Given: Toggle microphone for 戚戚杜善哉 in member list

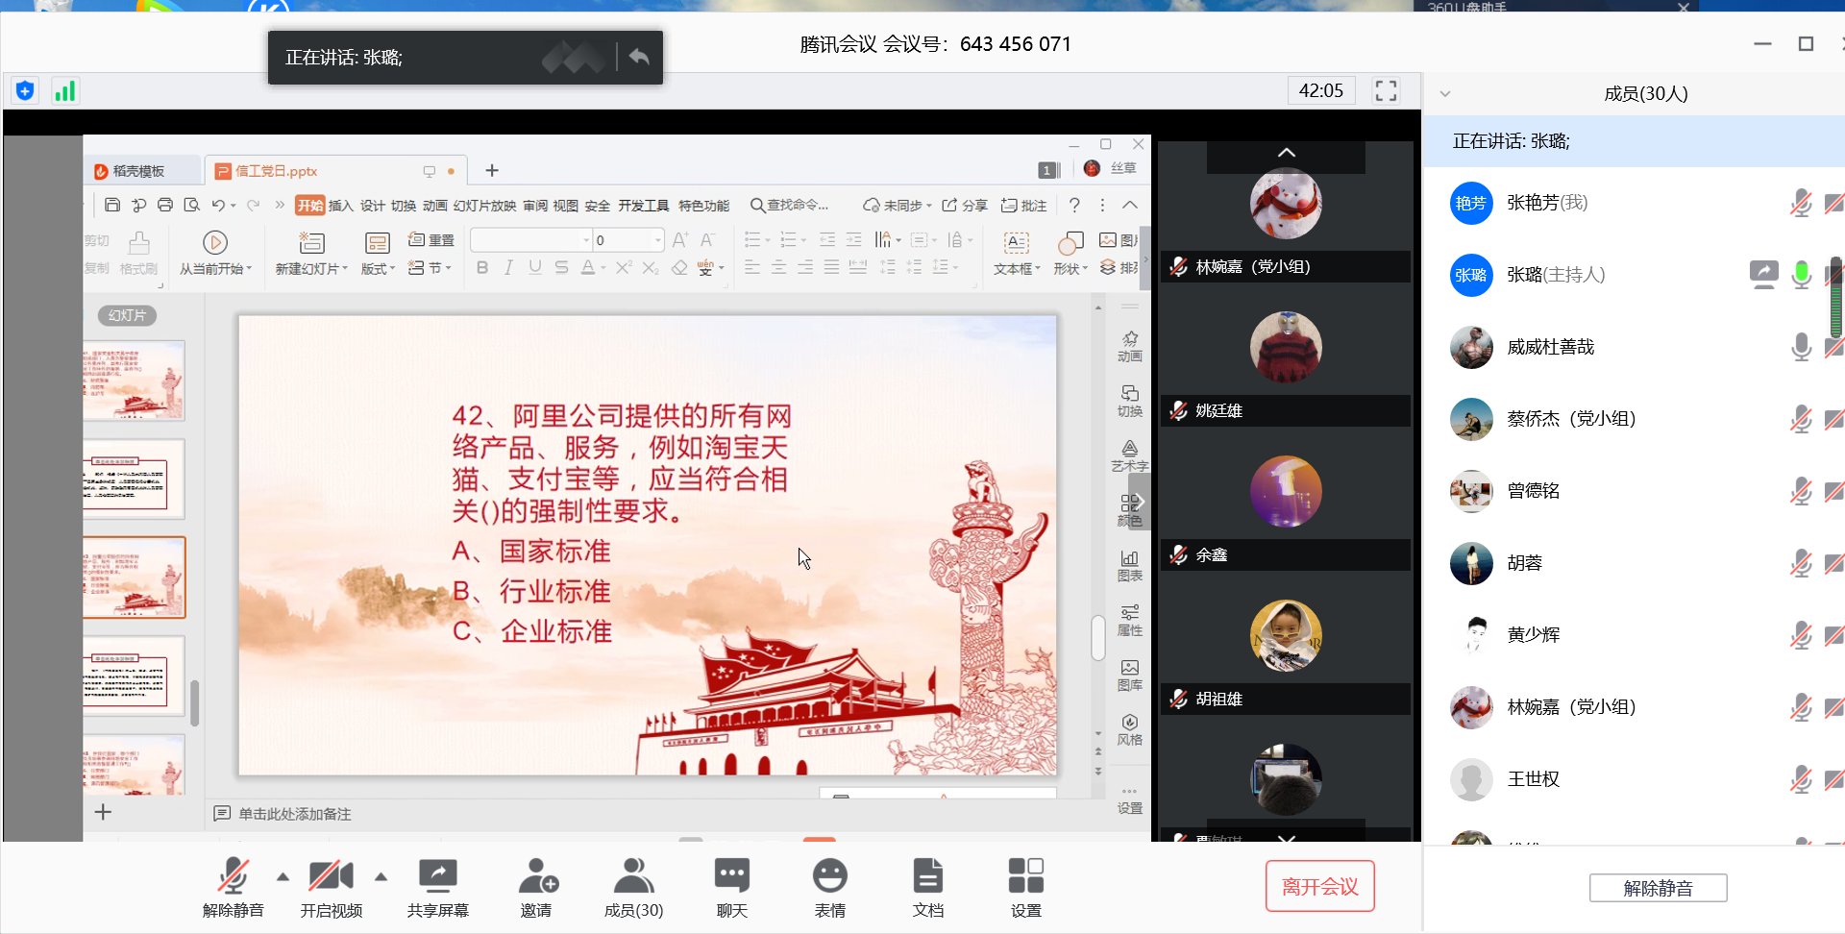Looking at the screenshot, I should pos(1802,347).
